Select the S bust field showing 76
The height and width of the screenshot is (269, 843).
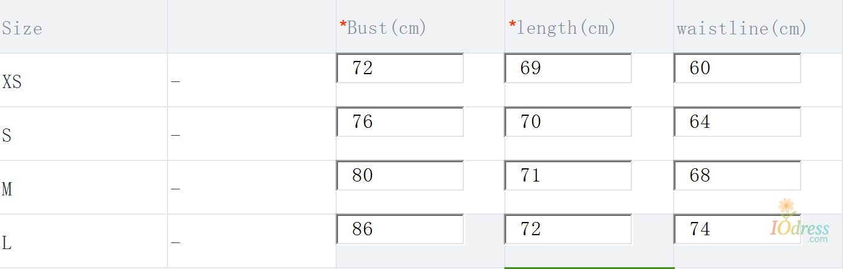[400, 122]
